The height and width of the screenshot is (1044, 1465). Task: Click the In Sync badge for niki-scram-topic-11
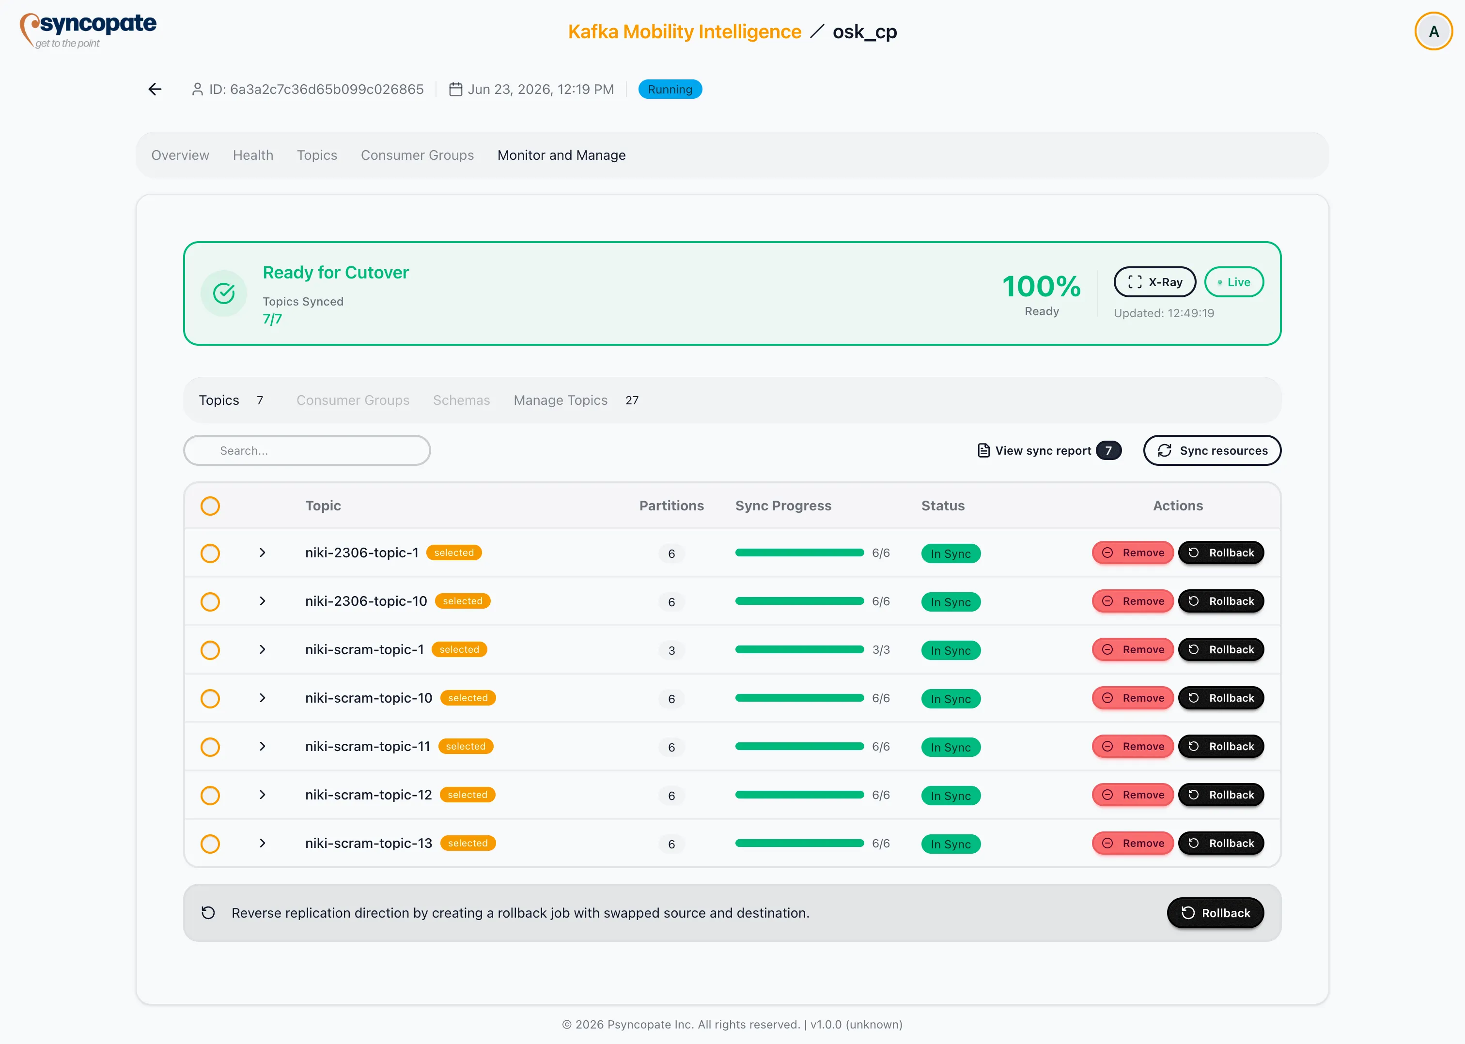coord(951,747)
